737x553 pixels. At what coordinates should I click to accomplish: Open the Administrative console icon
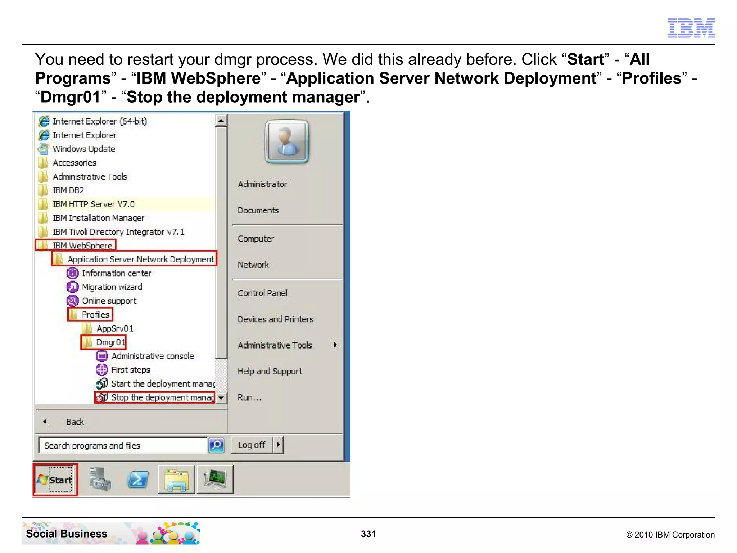102,356
